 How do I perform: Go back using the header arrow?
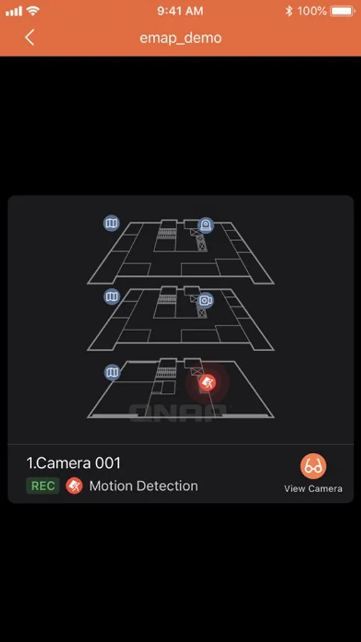click(x=29, y=38)
